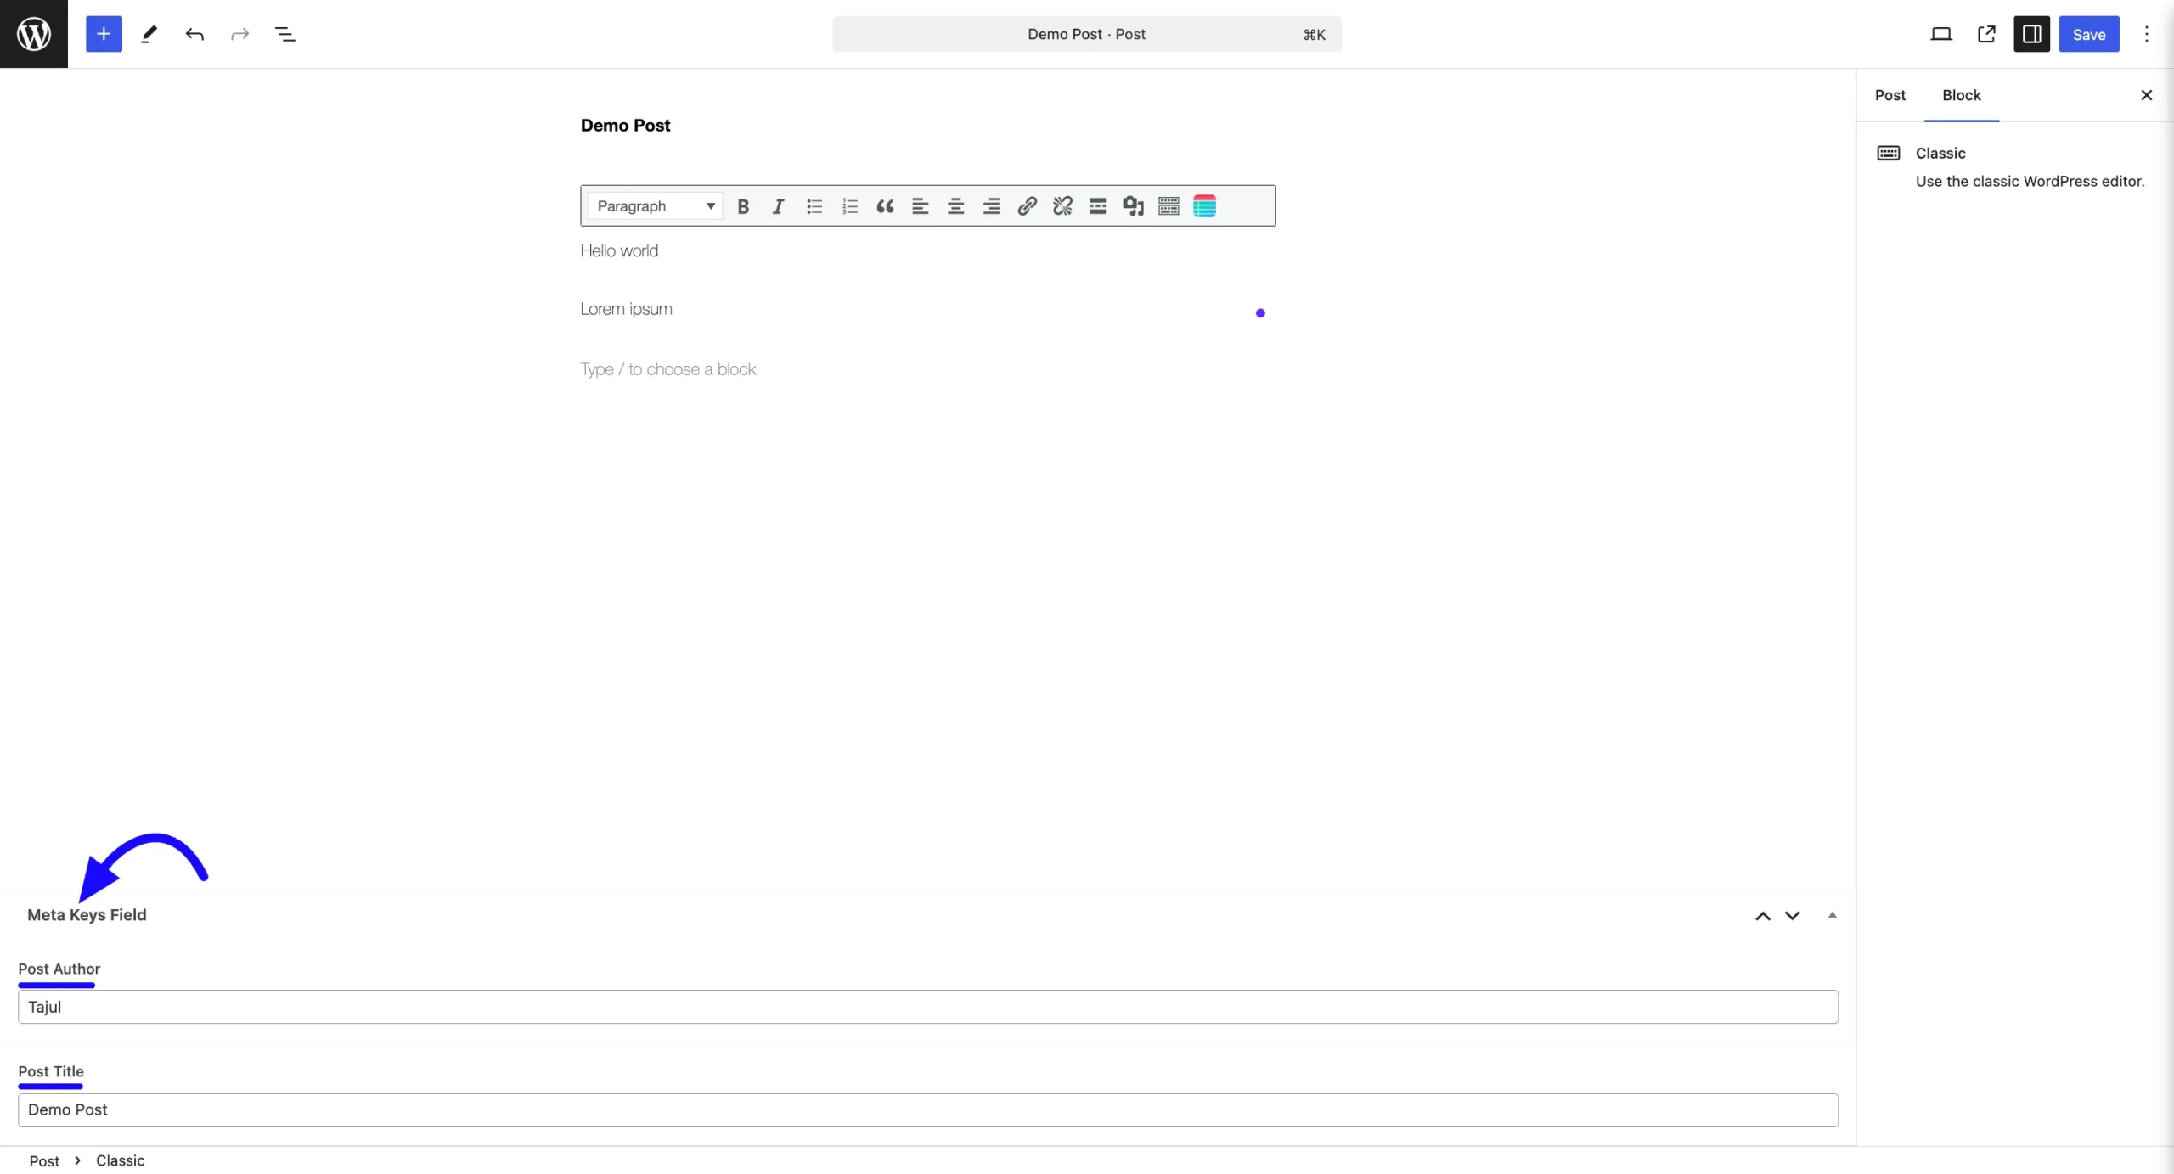Close the settings sidebar
The width and height of the screenshot is (2174, 1174).
click(2147, 95)
